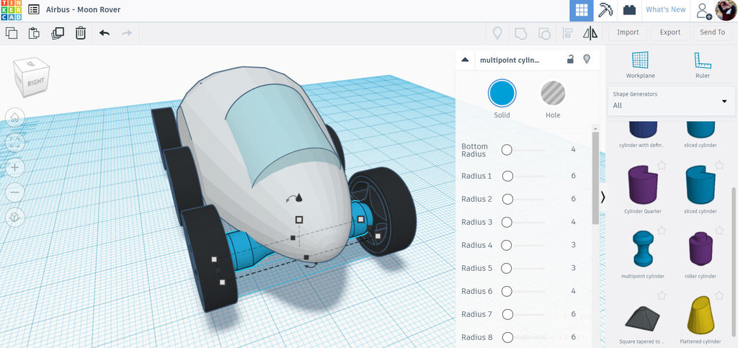This screenshot has width=738, height=348.
Task: Adjust the Radius 1 slider handle
Action: click(x=507, y=176)
